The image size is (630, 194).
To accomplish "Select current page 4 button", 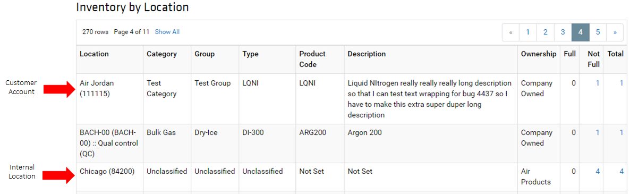I will [581, 32].
